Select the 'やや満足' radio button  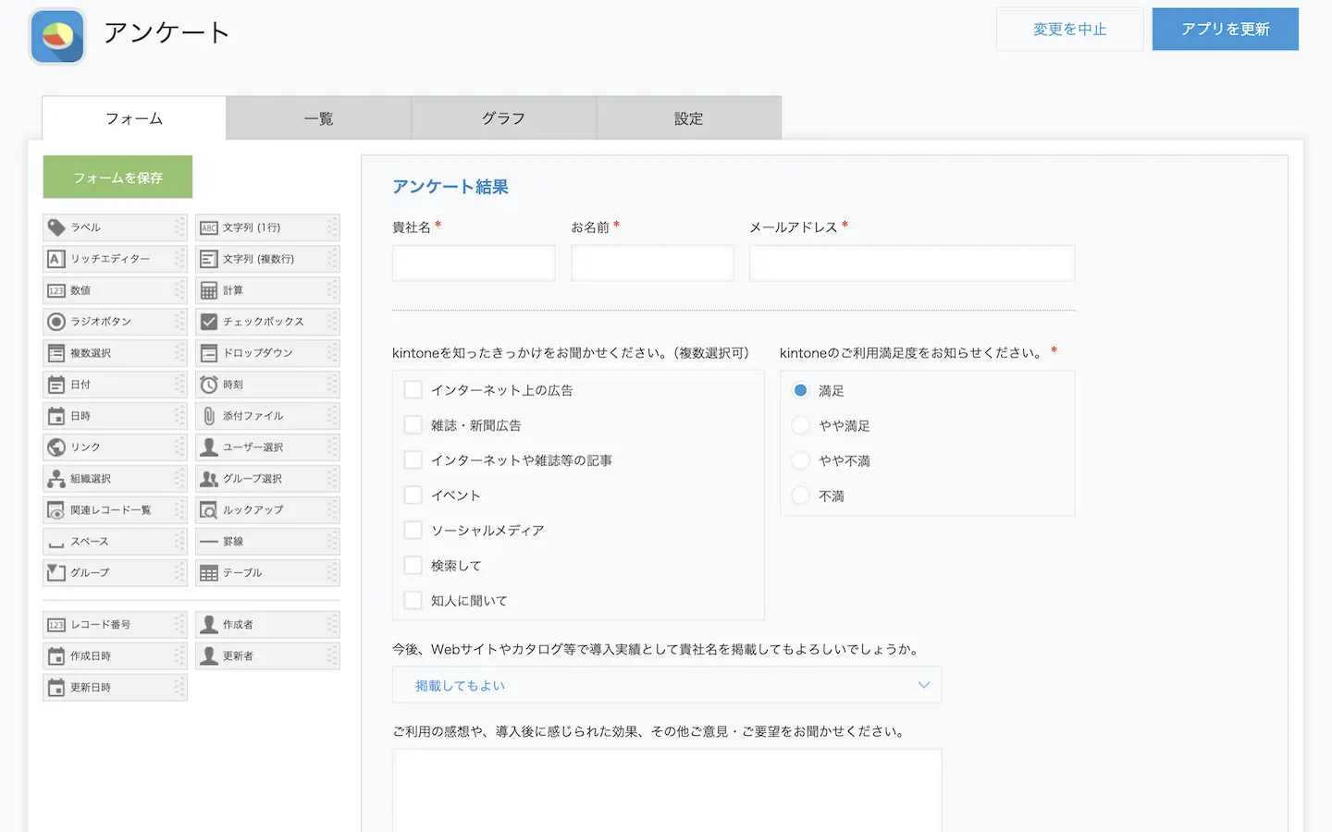801,425
